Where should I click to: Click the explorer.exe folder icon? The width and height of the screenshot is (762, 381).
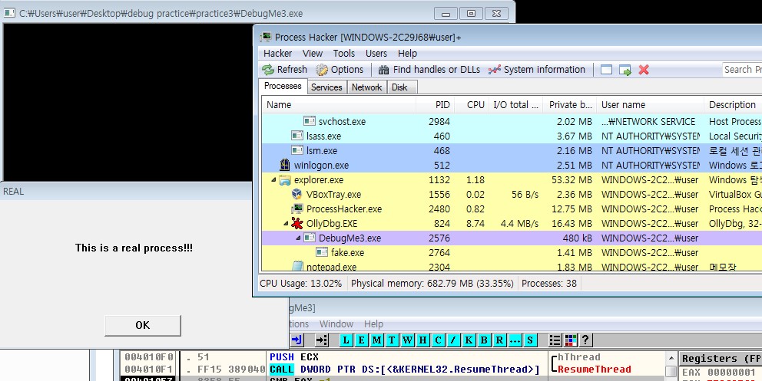285,180
